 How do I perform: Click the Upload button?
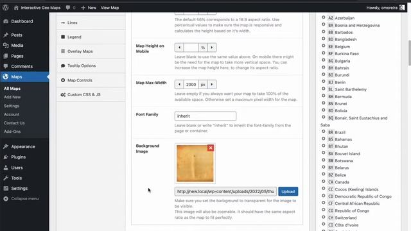pos(288,191)
